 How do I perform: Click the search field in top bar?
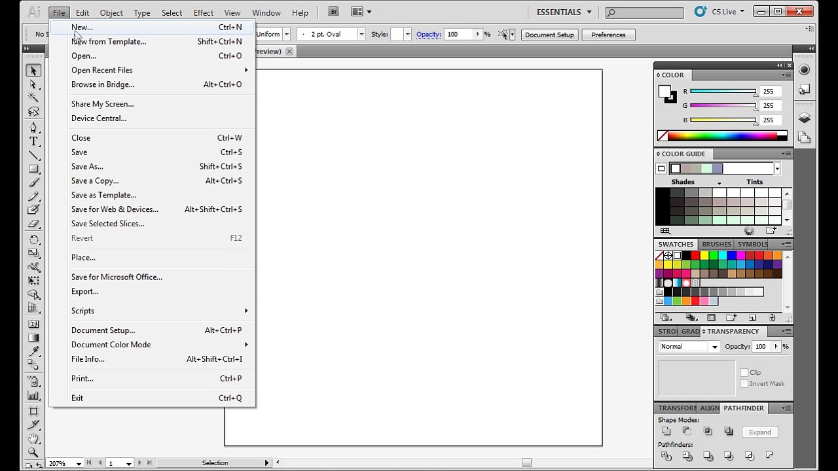coord(644,12)
